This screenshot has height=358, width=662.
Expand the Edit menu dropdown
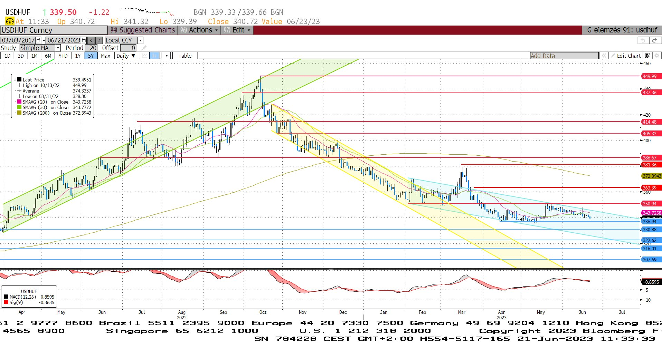click(x=237, y=30)
